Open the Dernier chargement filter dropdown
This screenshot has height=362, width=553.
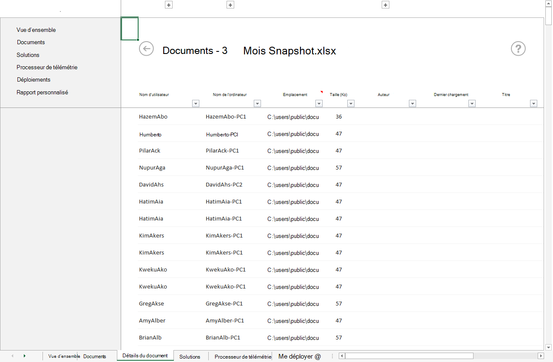click(x=472, y=103)
